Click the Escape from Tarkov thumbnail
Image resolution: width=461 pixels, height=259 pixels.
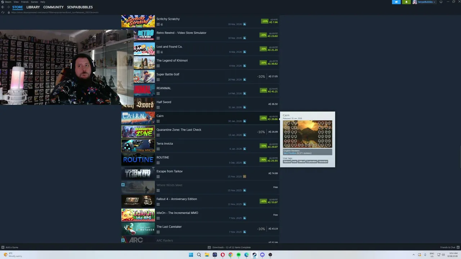click(138, 174)
